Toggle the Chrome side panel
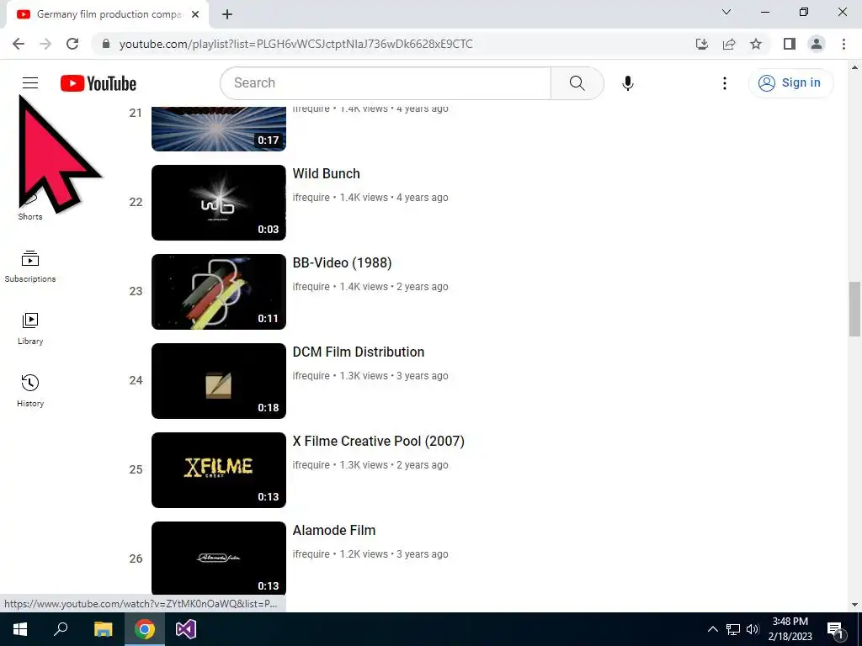 point(790,44)
